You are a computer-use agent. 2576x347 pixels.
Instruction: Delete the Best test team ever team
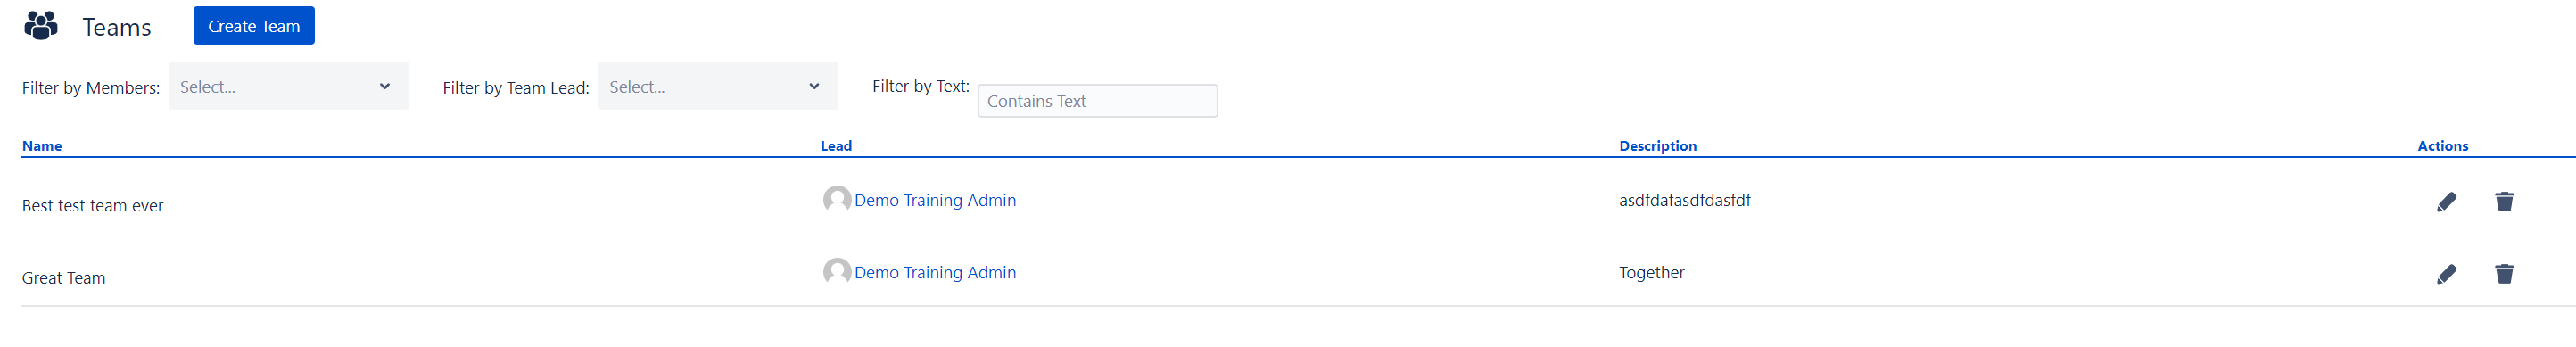[2504, 202]
